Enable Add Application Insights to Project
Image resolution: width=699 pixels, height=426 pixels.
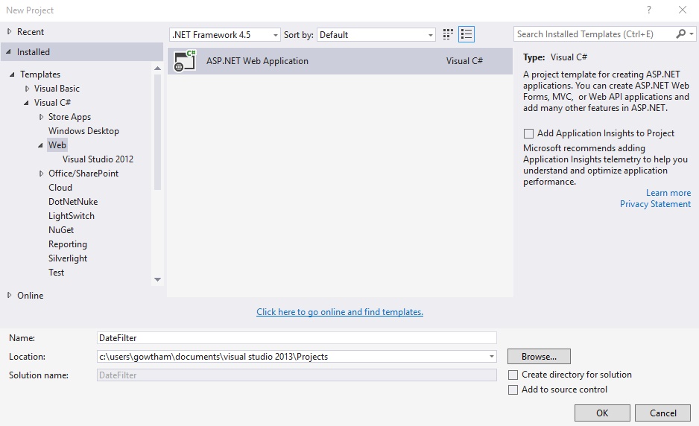tap(528, 133)
